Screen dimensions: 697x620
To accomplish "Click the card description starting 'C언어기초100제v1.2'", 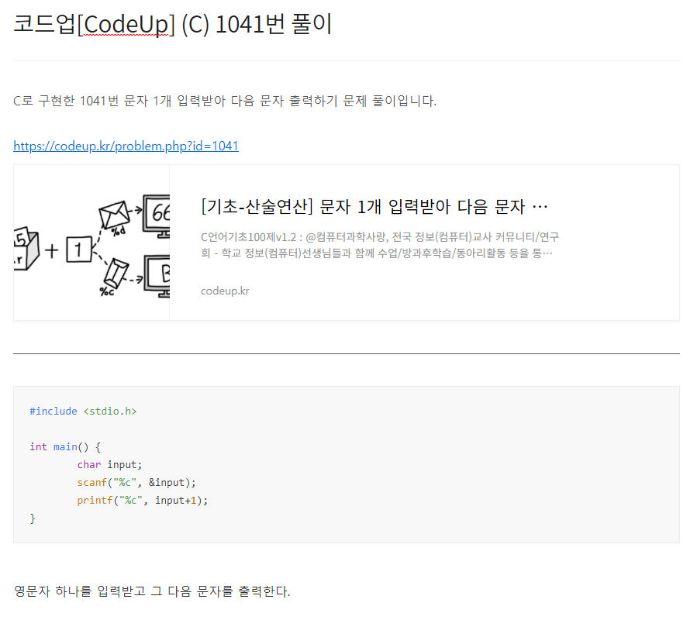I will click(380, 245).
